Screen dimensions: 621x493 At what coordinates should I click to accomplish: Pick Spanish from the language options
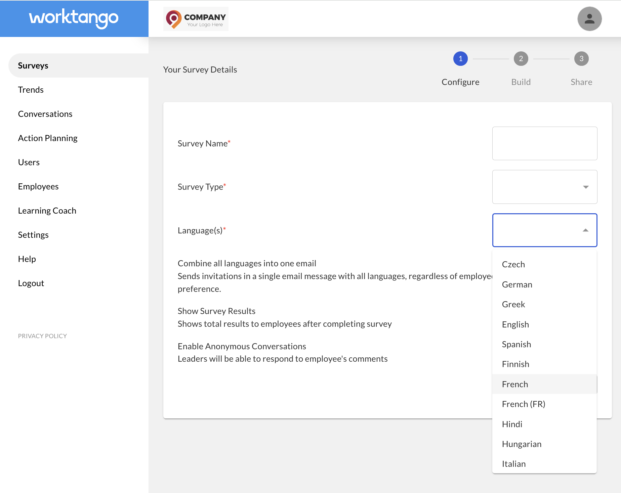tap(516, 344)
